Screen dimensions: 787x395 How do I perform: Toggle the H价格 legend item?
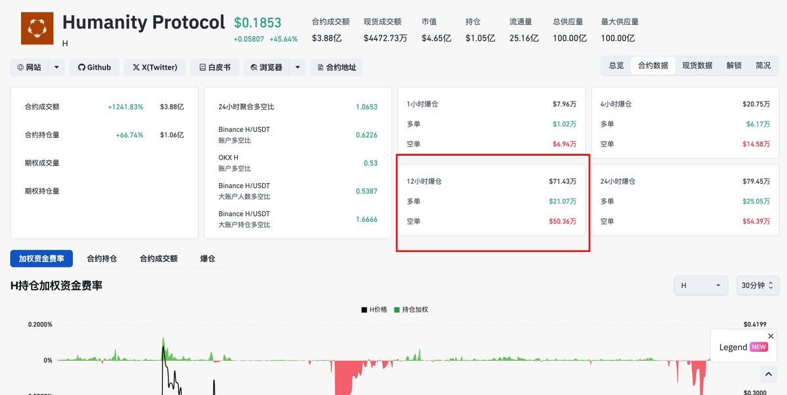(x=374, y=309)
